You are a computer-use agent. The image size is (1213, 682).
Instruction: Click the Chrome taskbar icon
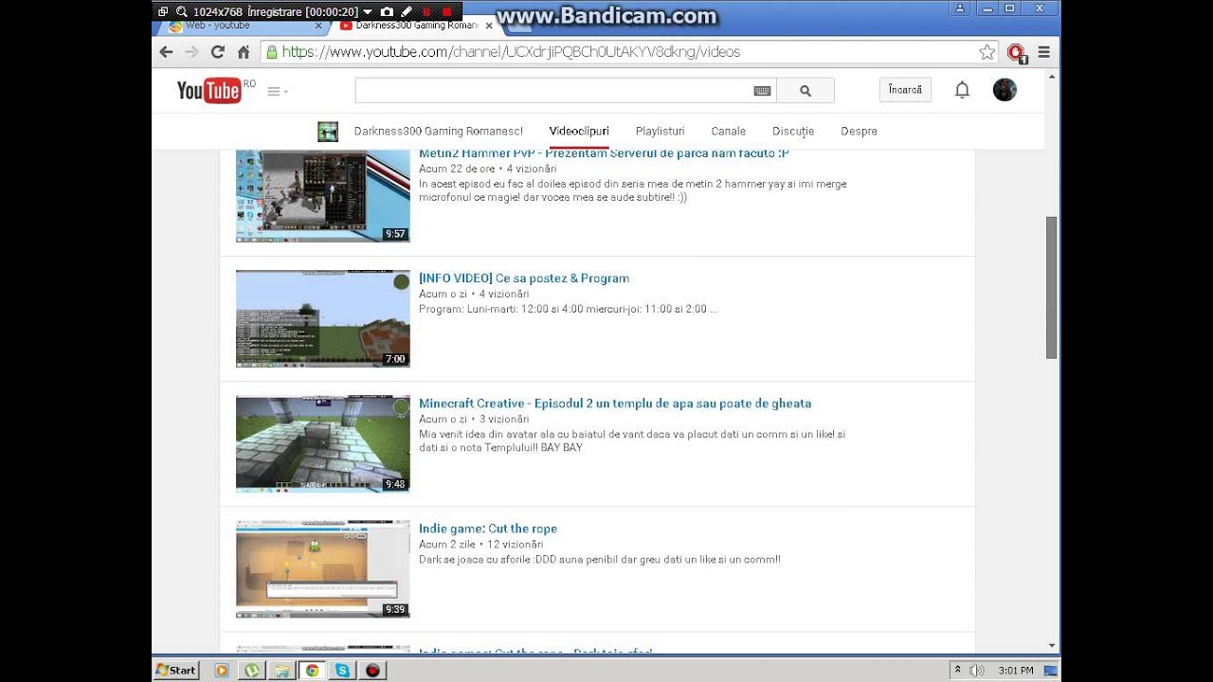pos(312,670)
